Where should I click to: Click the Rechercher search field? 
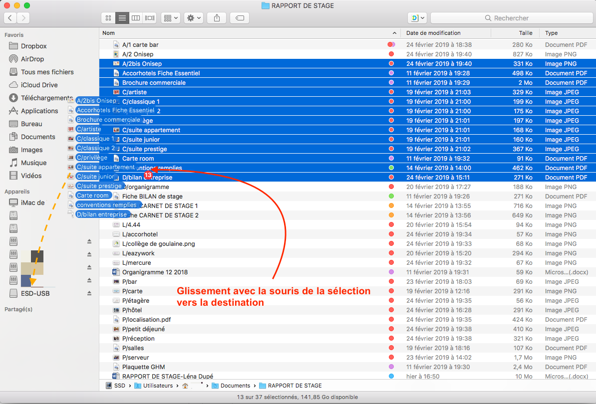coord(511,18)
